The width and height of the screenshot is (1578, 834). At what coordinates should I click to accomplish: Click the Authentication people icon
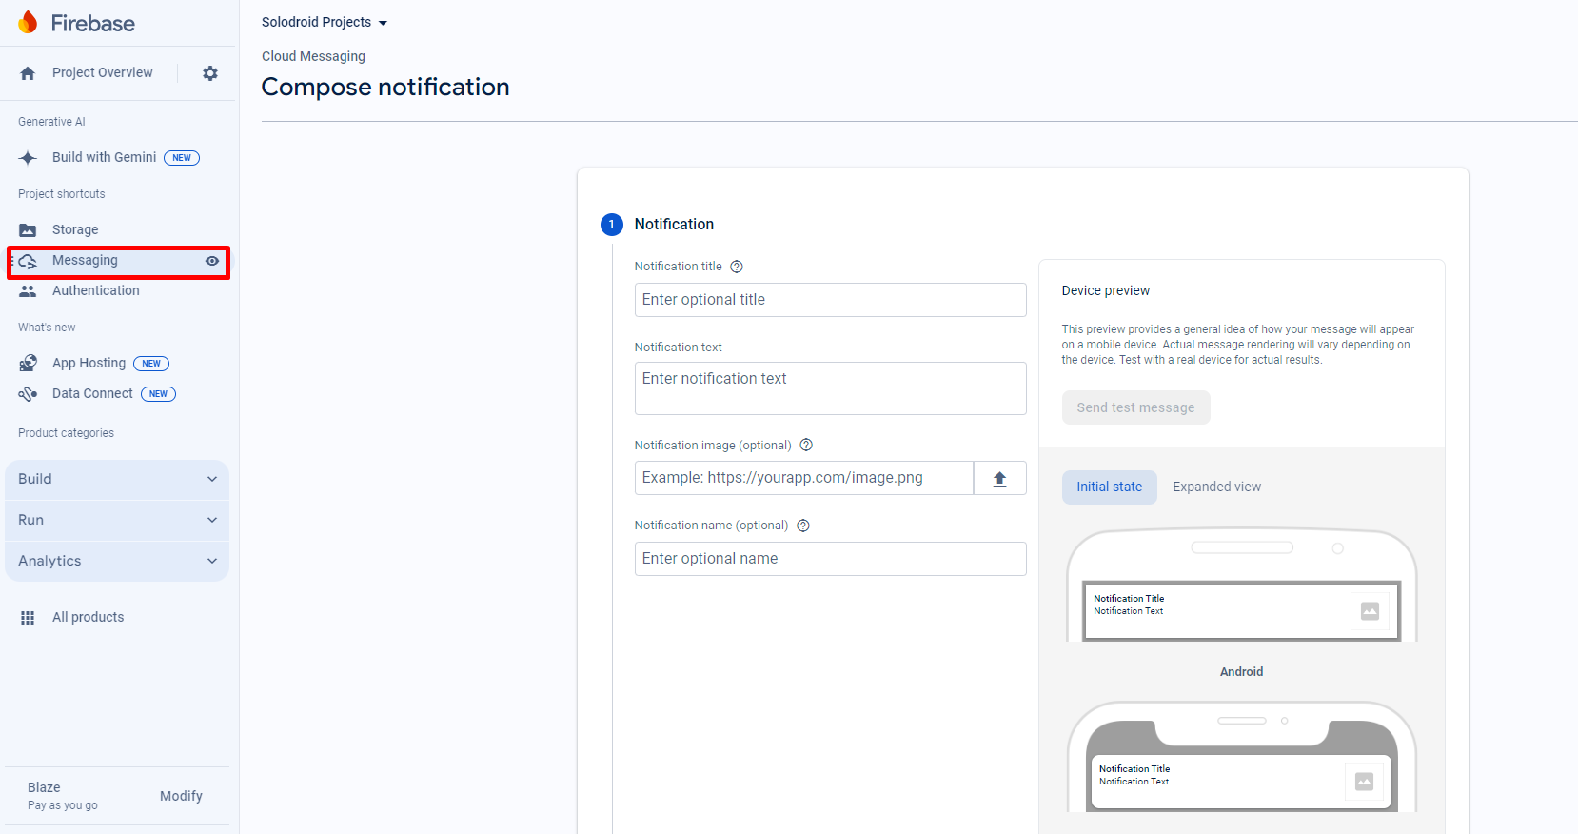pyautogui.click(x=28, y=291)
